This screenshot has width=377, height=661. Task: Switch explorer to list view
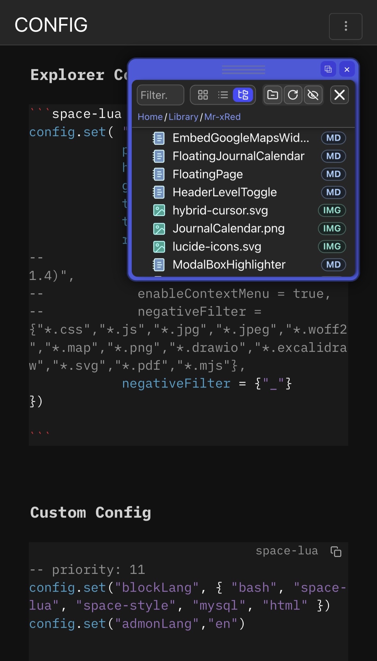coord(223,95)
